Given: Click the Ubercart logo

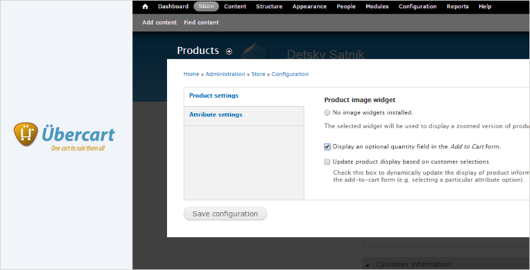Looking at the screenshot, I should click(64, 136).
